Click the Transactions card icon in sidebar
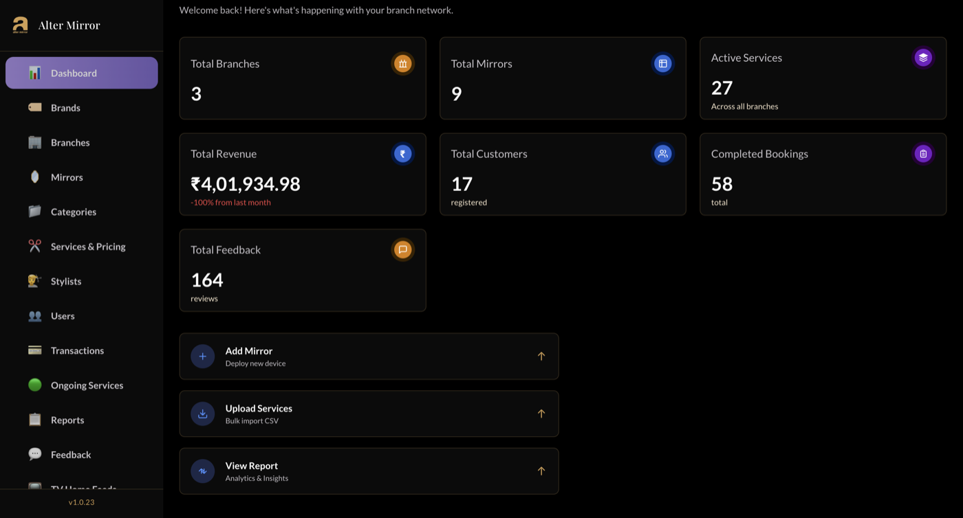The image size is (963, 518). click(x=35, y=350)
